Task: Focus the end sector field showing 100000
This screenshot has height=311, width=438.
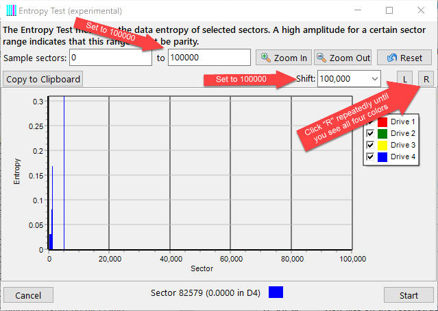Action: tap(208, 58)
